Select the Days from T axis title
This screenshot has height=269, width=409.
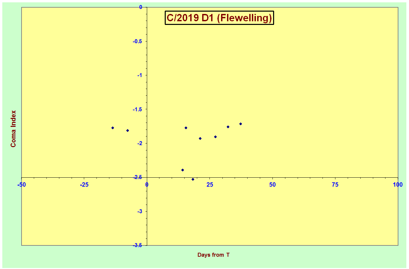tap(213, 255)
